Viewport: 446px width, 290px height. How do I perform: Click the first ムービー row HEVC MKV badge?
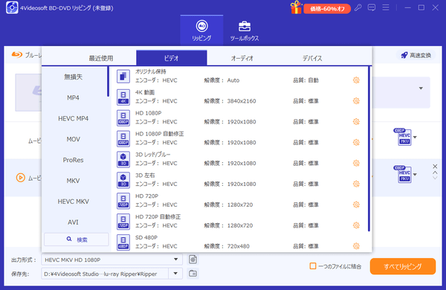[x=403, y=137]
